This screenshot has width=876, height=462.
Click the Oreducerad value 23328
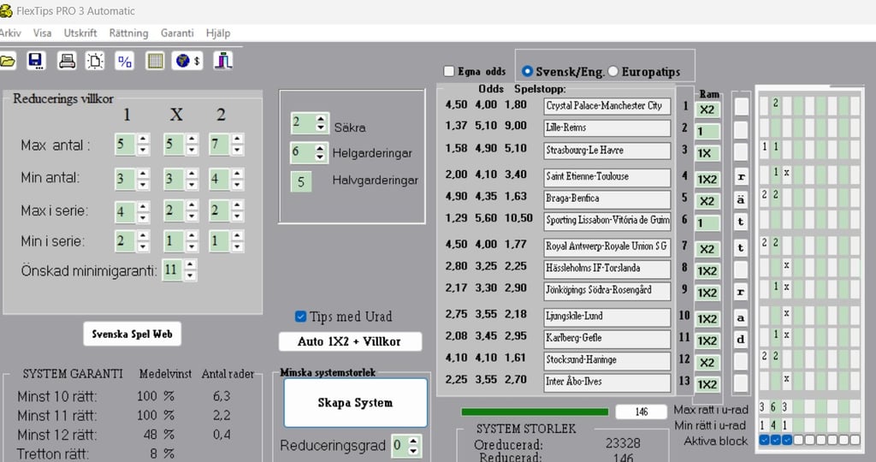[623, 443]
